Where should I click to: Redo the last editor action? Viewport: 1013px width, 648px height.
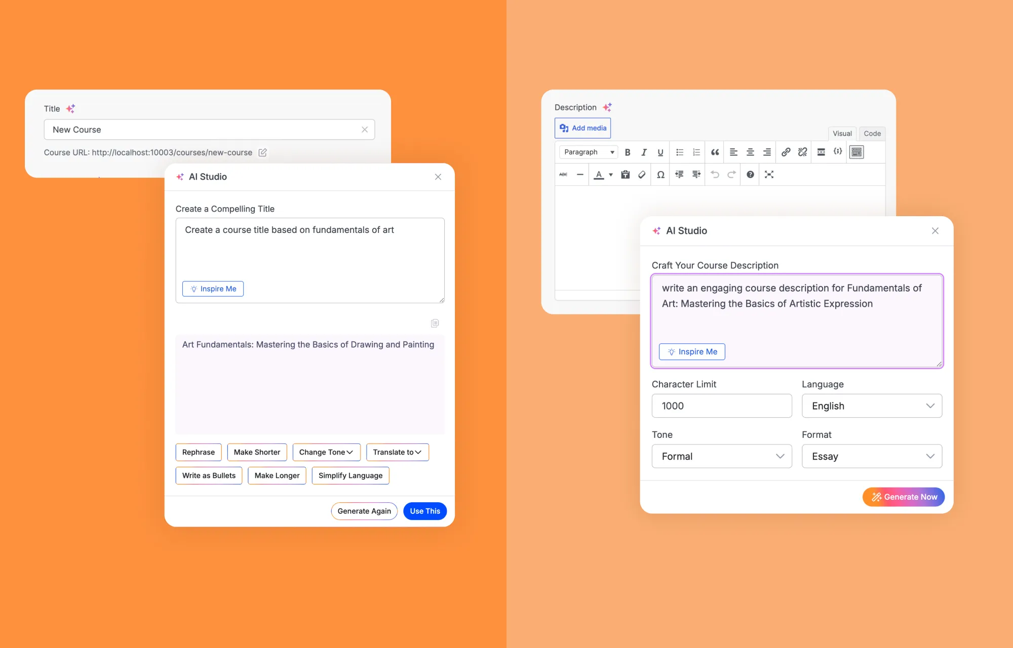(731, 174)
